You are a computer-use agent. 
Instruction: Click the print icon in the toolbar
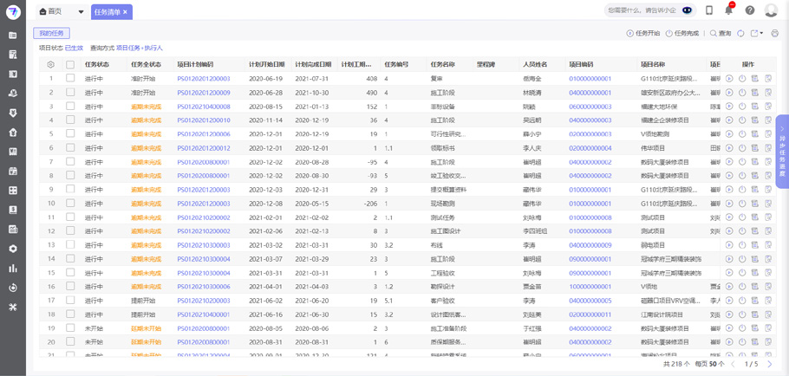tap(775, 34)
